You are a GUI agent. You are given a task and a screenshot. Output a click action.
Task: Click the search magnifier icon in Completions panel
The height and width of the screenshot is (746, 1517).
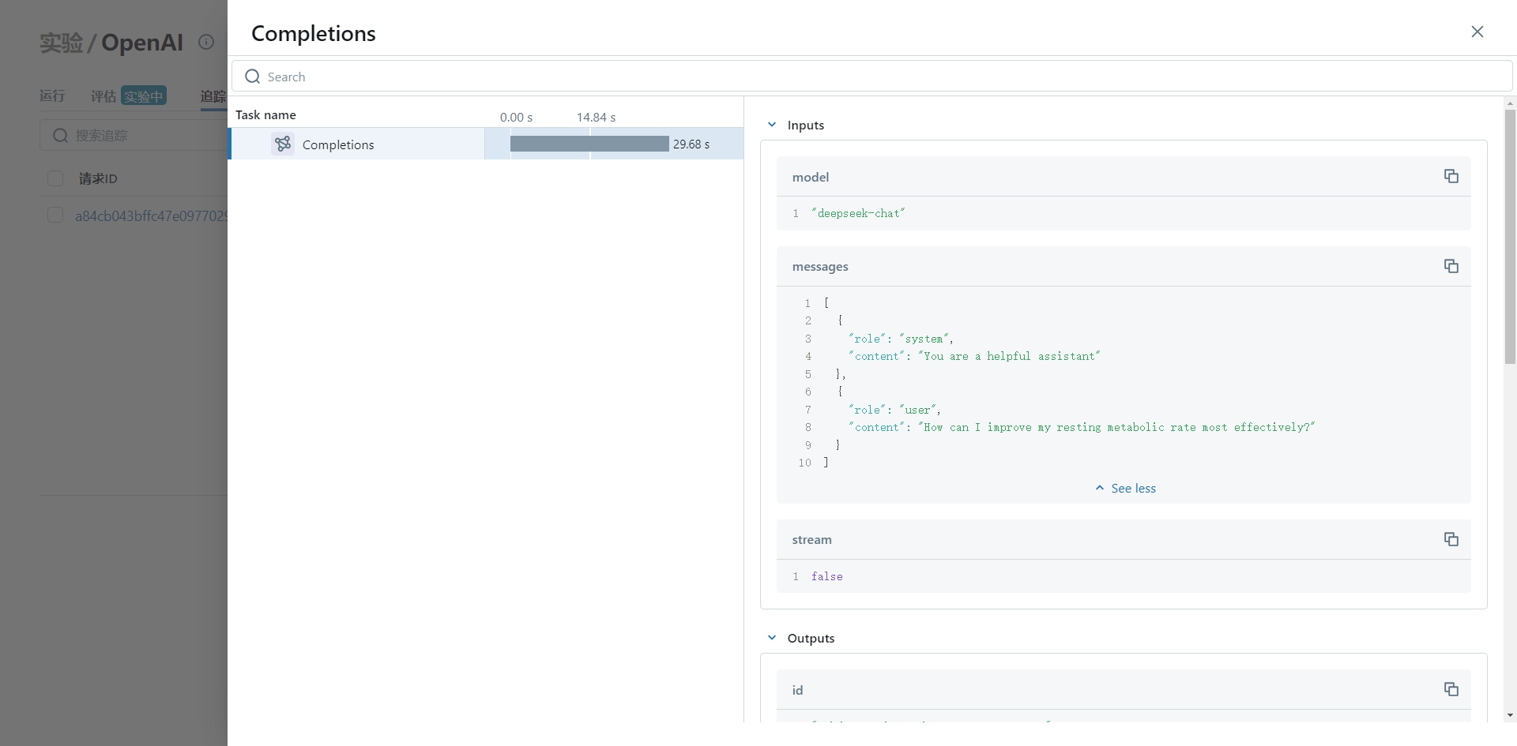(253, 77)
